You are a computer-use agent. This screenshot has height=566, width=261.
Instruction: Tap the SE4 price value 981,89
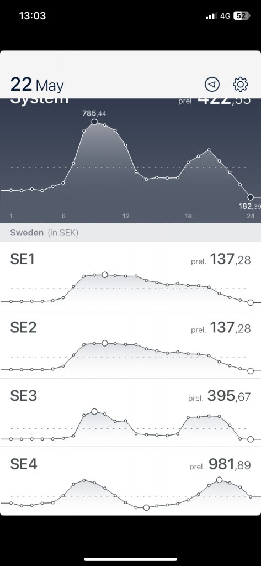pyautogui.click(x=230, y=464)
